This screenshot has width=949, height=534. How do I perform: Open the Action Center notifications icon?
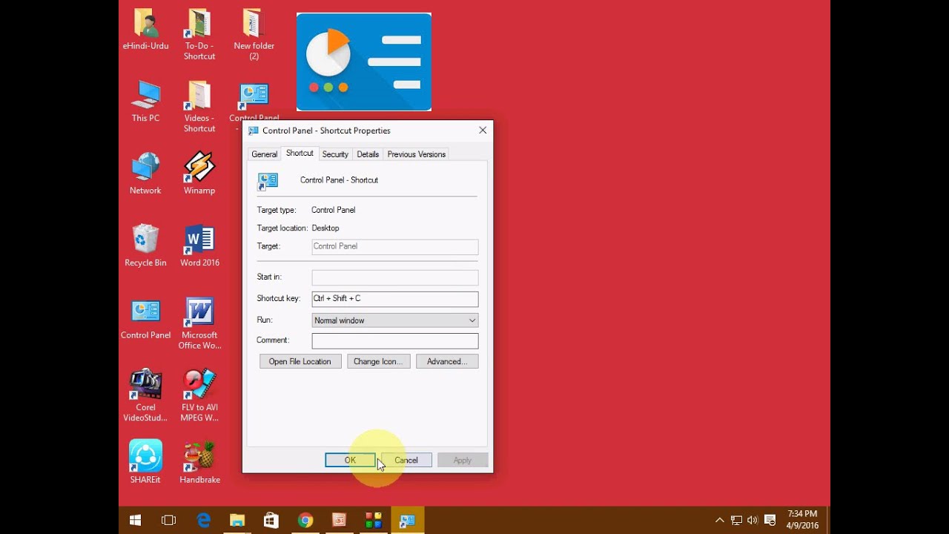[x=770, y=521]
